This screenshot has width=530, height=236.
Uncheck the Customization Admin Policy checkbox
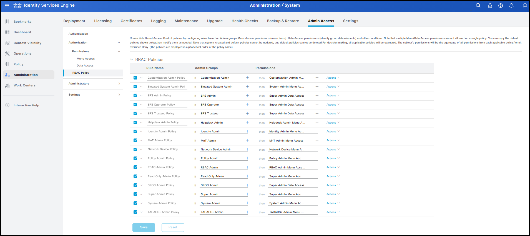coord(135,78)
